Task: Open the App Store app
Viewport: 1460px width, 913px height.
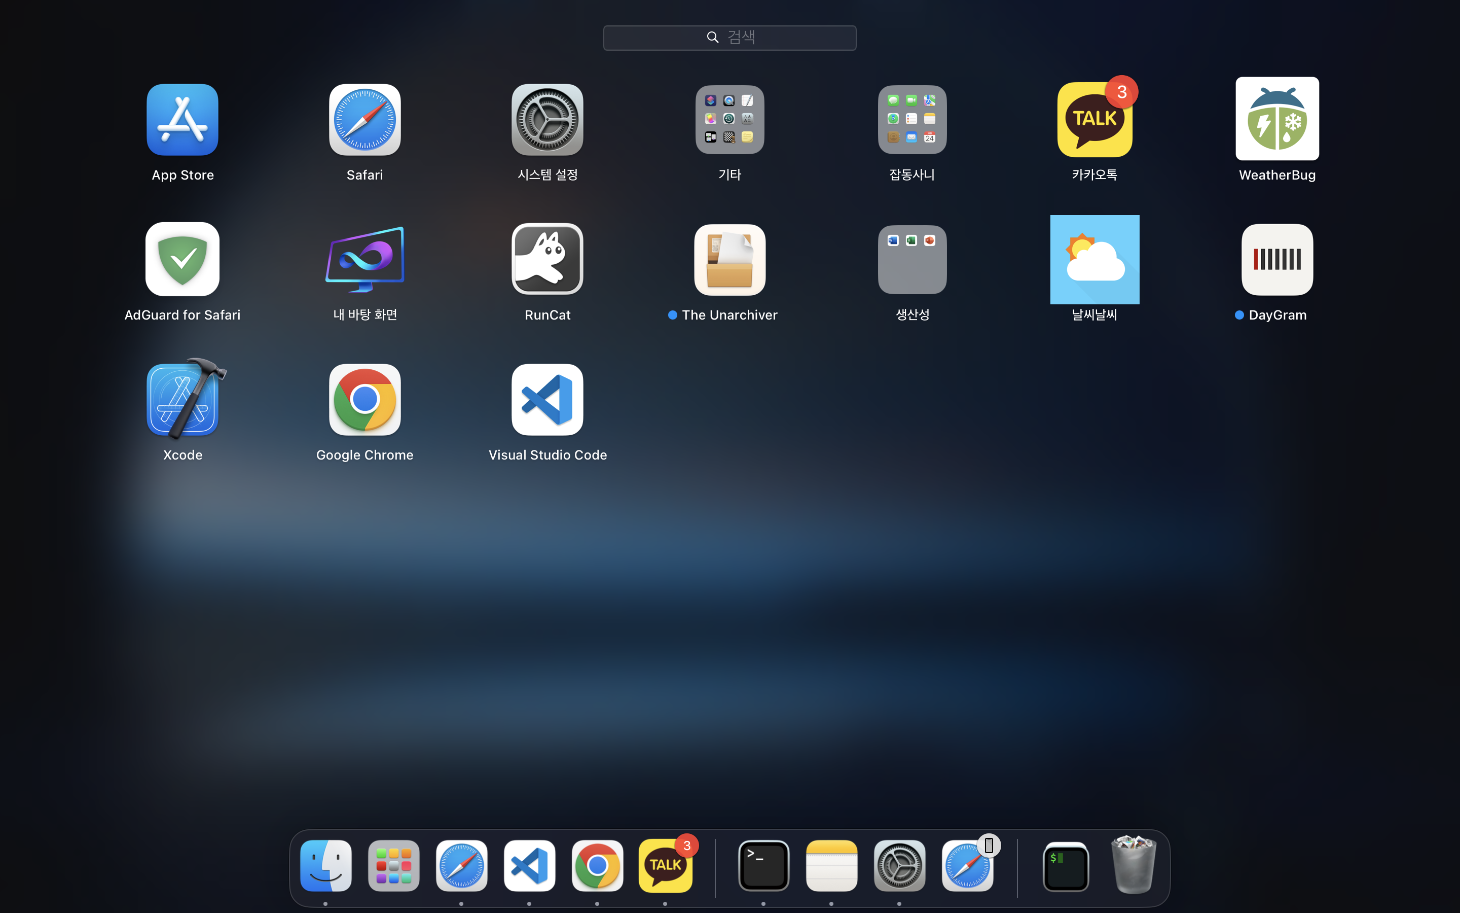Action: tap(182, 120)
